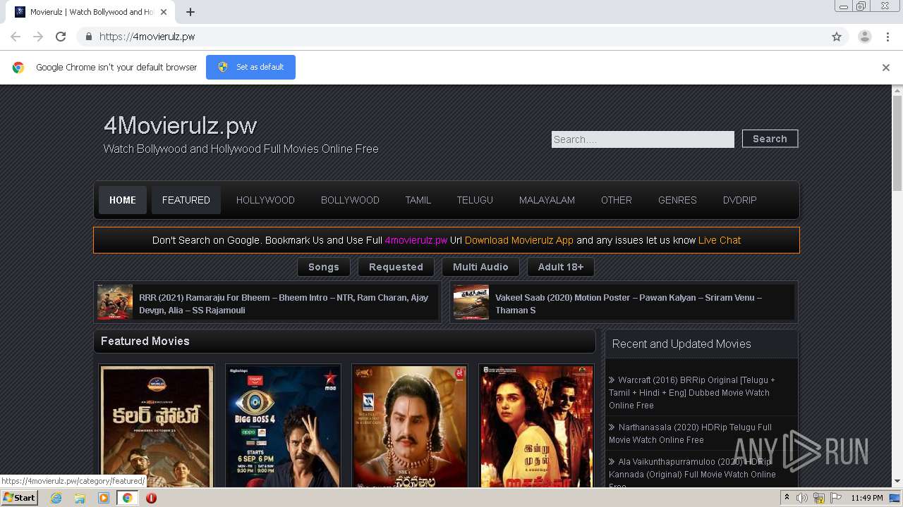This screenshot has width=903, height=507.
Task: Open Chrome three-dot menu
Action: [887, 37]
